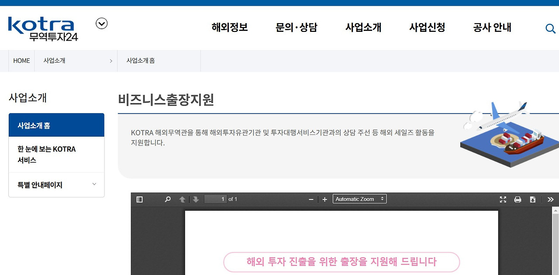559x275 pixels.
Task: Click the pink 해외 투자 진출 banner text
Action: pyautogui.click(x=342, y=262)
